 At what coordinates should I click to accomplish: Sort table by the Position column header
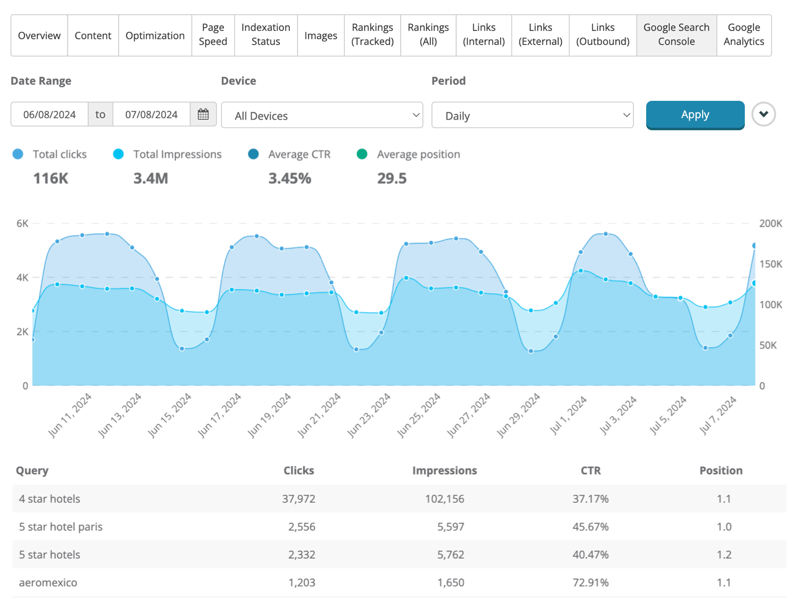[x=721, y=471]
